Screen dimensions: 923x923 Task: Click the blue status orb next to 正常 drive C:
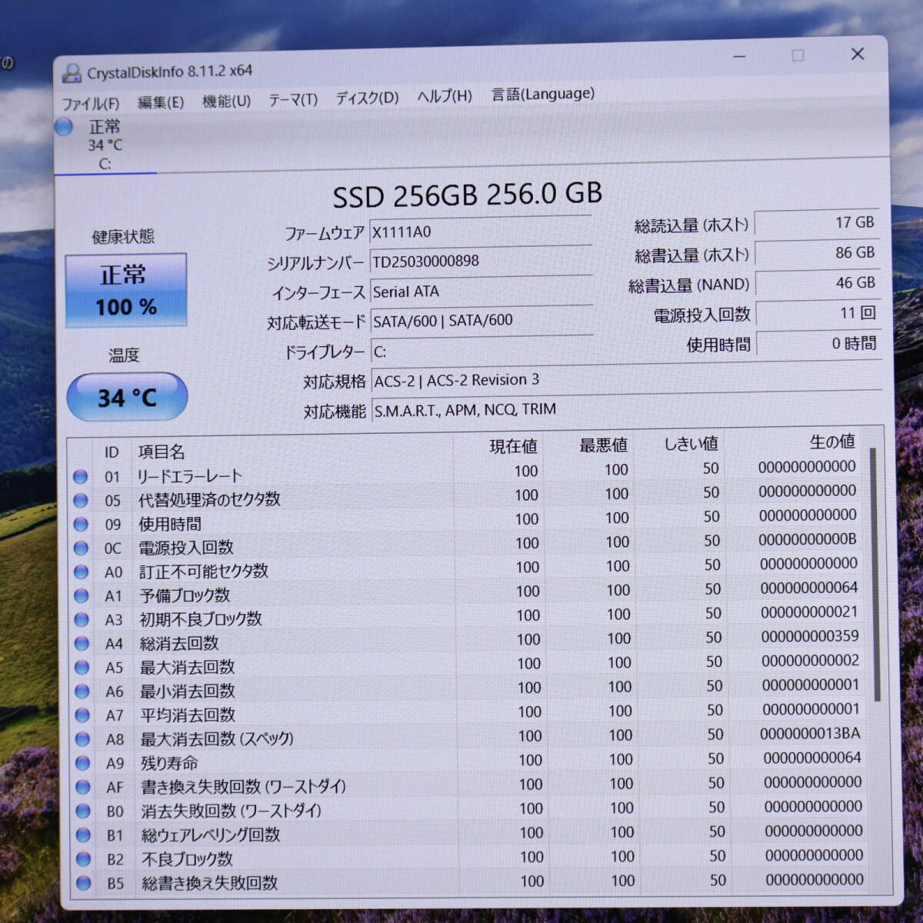[x=64, y=127]
